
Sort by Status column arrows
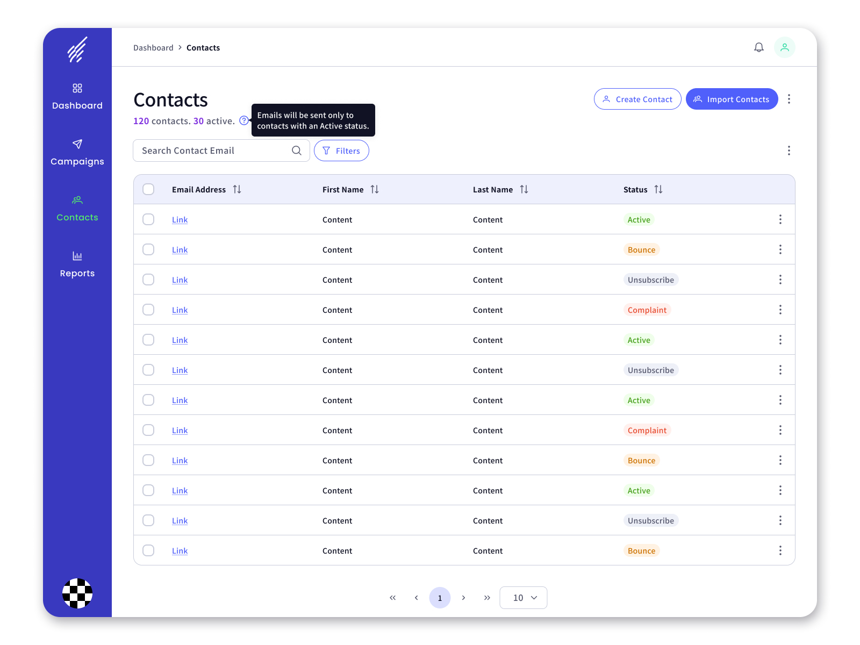coord(658,189)
